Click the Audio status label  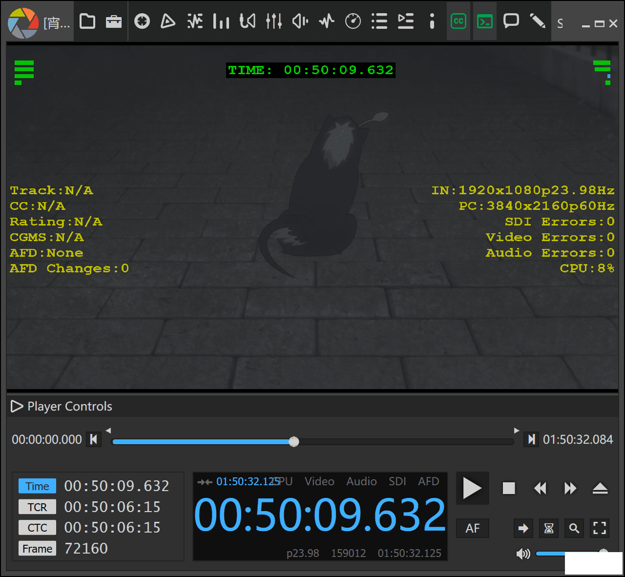point(361,481)
